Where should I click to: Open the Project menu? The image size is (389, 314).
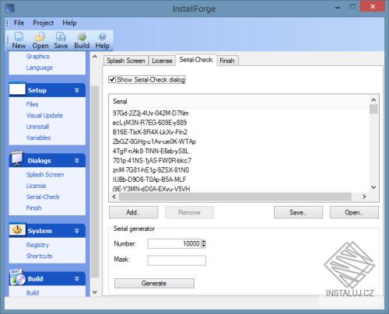[43, 23]
